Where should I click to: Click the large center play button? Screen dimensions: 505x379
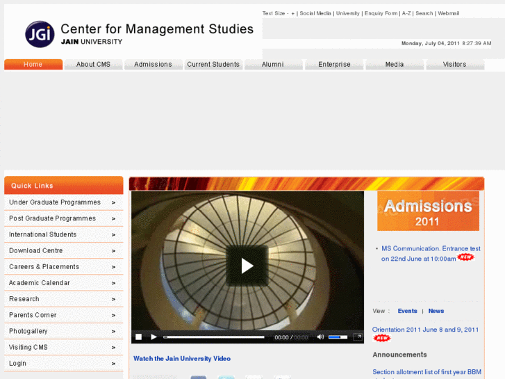[x=247, y=266]
